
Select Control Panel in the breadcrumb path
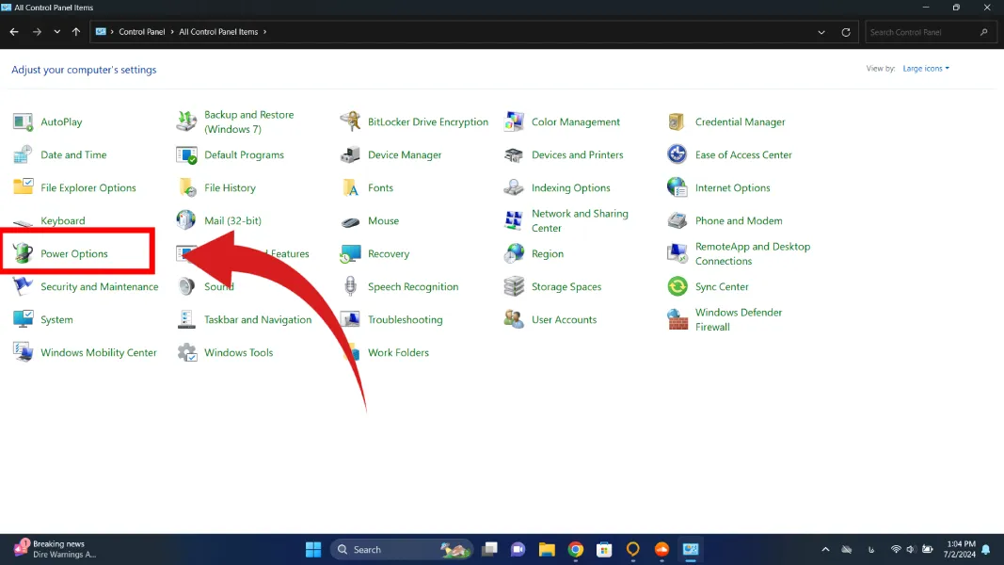coord(141,32)
